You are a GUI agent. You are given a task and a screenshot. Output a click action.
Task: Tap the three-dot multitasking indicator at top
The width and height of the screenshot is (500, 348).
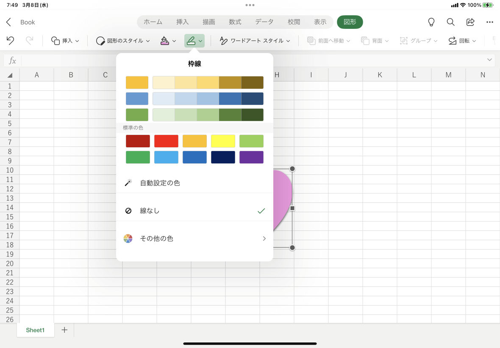(x=250, y=5)
